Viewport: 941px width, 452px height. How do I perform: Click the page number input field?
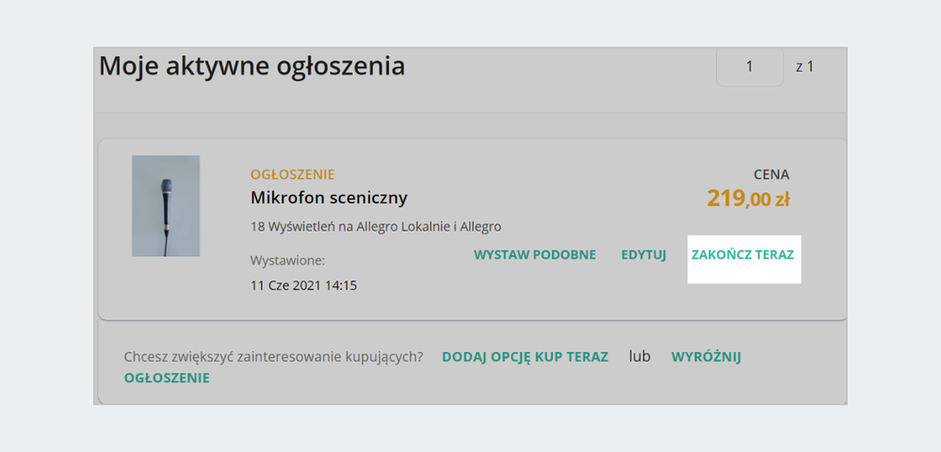(750, 67)
